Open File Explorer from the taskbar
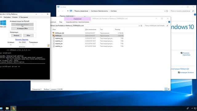This screenshot has width=197, height=111. tap(7, 108)
